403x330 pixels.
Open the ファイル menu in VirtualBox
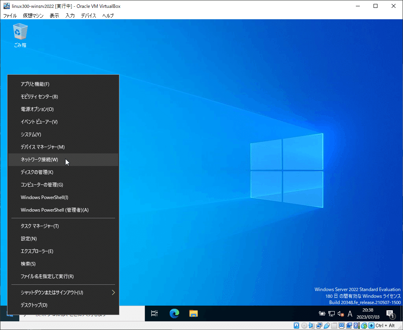point(10,16)
